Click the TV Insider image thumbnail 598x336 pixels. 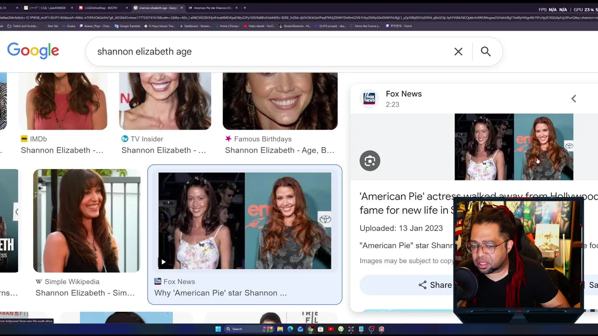click(x=165, y=101)
